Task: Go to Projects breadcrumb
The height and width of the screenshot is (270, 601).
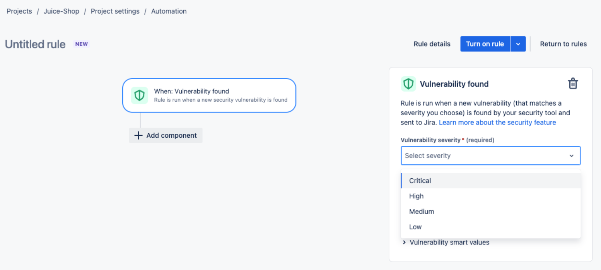Action: click(x=19, y=11)
